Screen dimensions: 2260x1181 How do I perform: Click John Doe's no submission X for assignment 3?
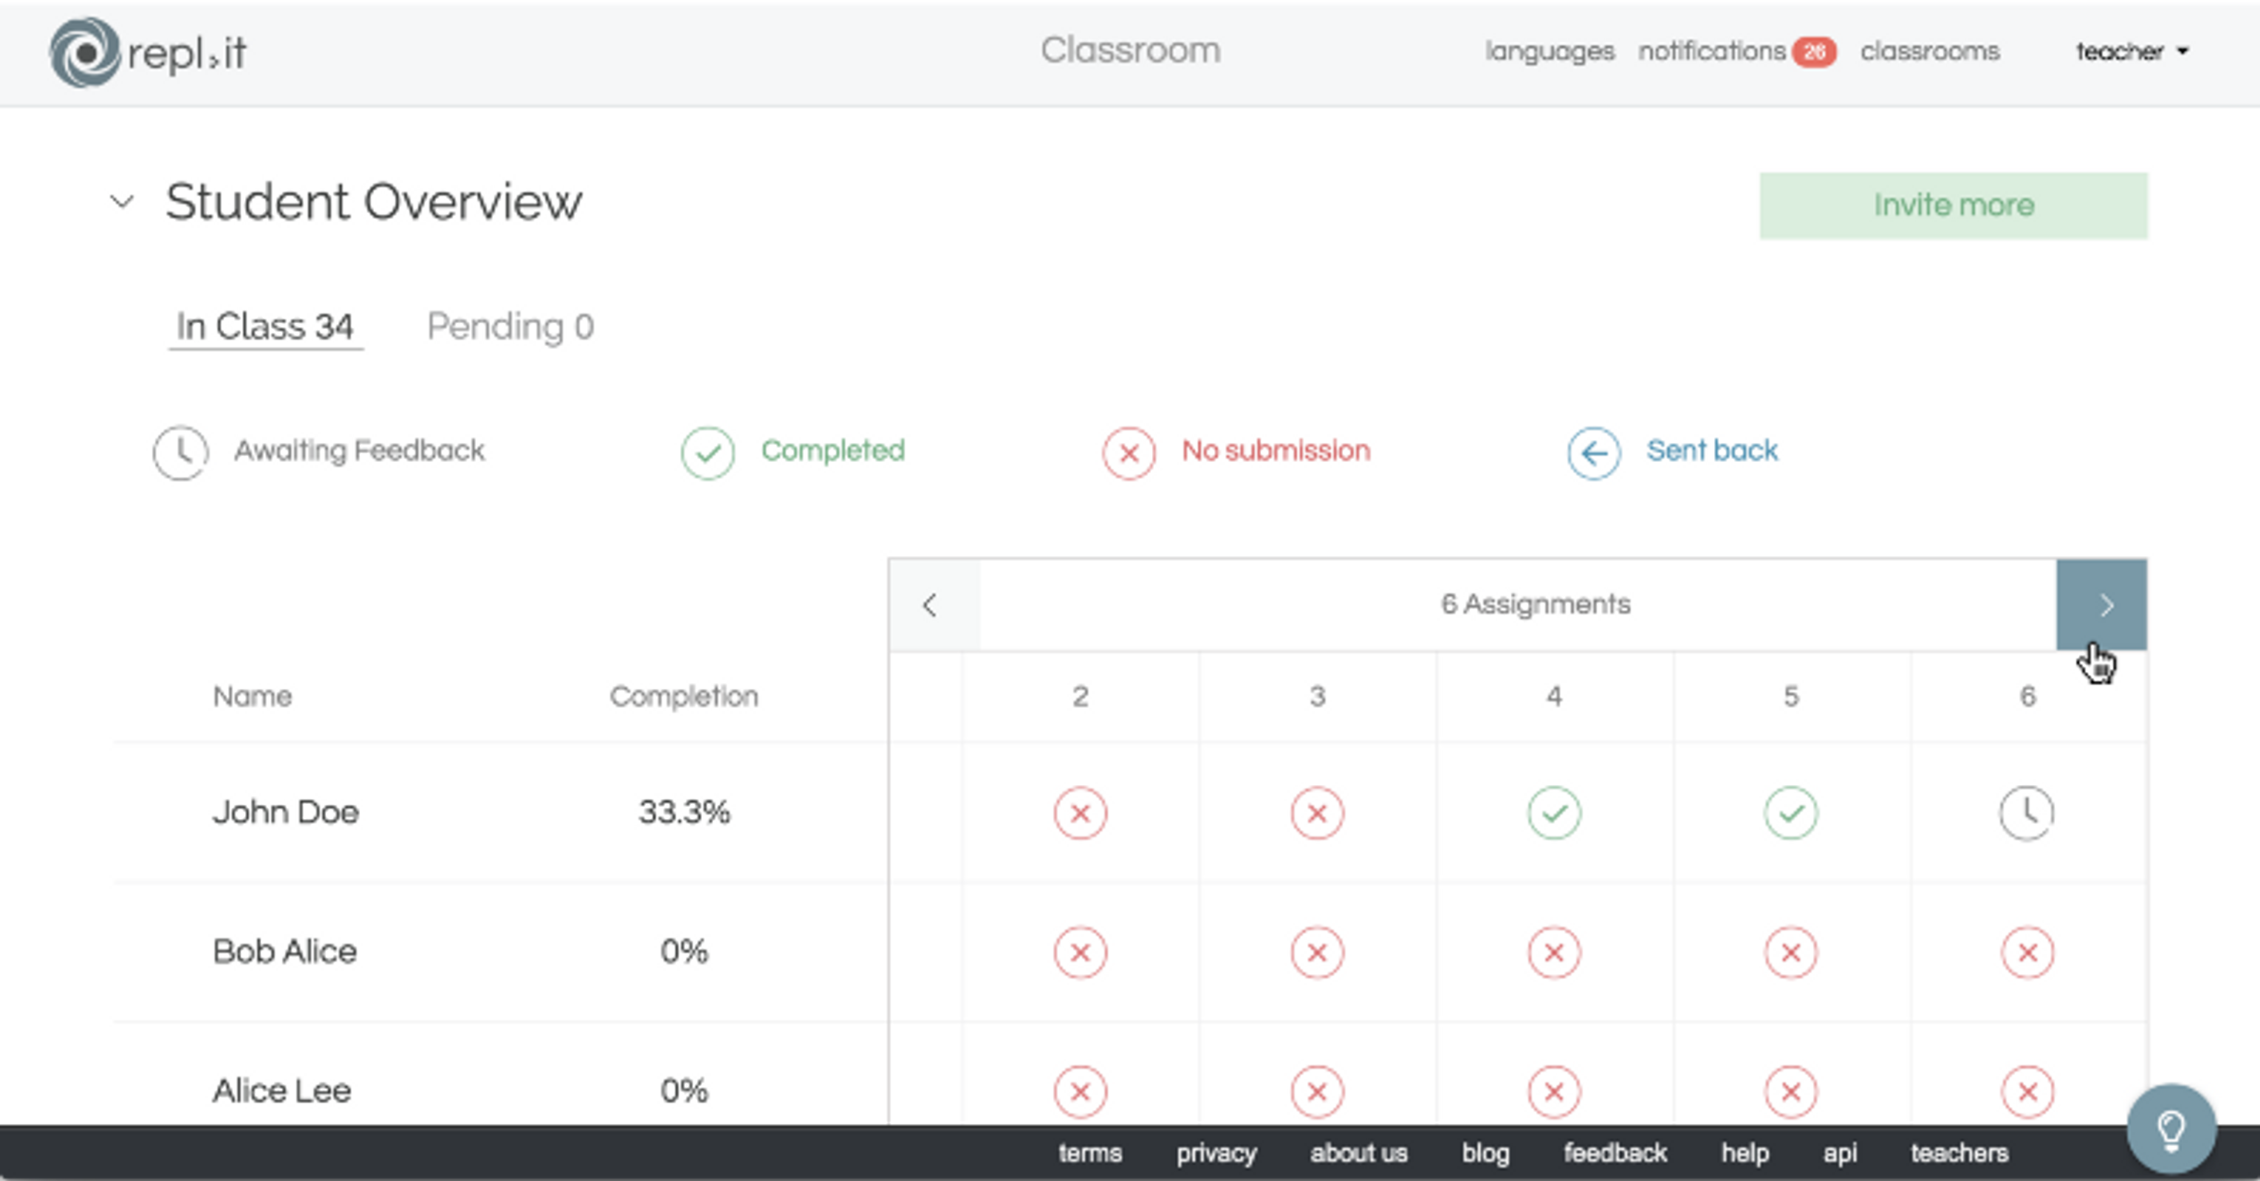pyautogui.click(x=1317, y=814)
